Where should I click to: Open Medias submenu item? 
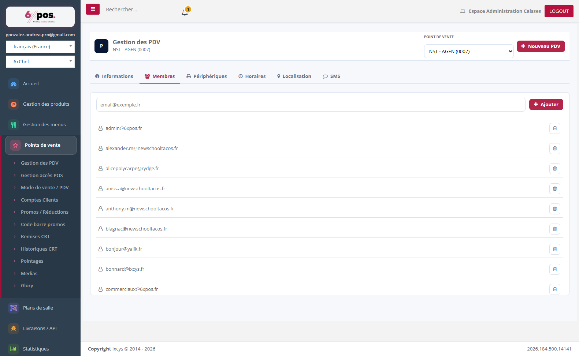point(29,274)
